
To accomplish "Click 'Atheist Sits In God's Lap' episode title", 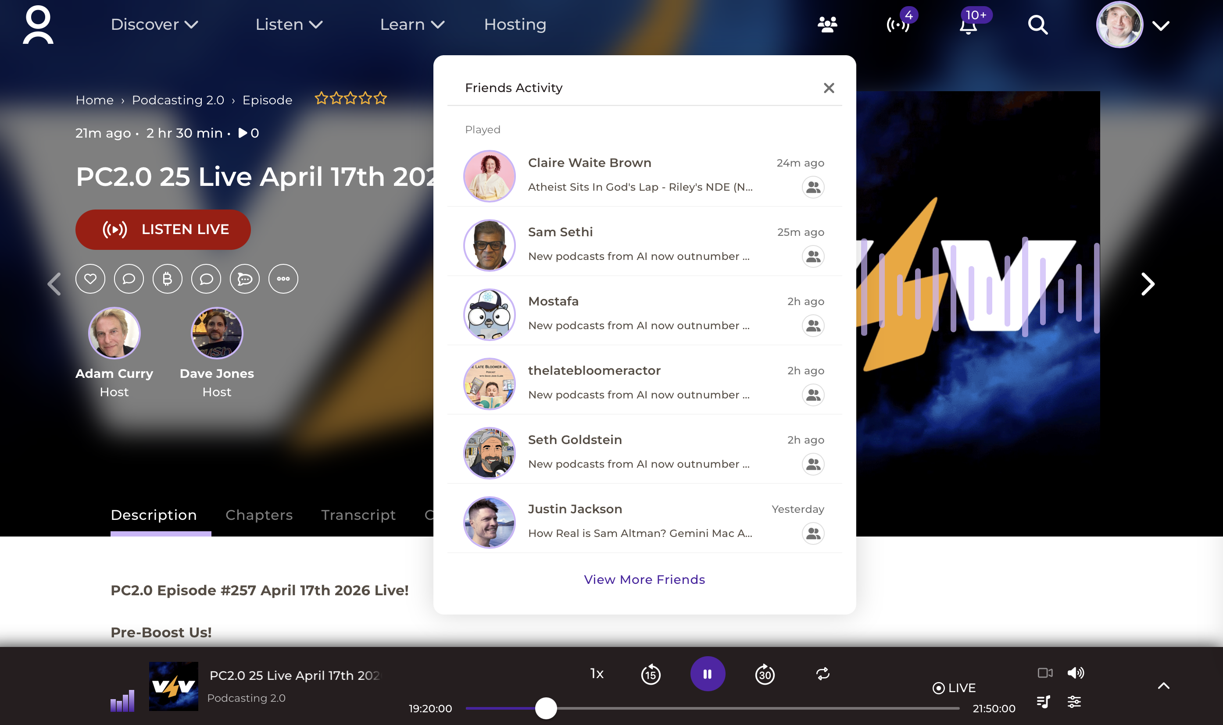I will click(640, 187).
